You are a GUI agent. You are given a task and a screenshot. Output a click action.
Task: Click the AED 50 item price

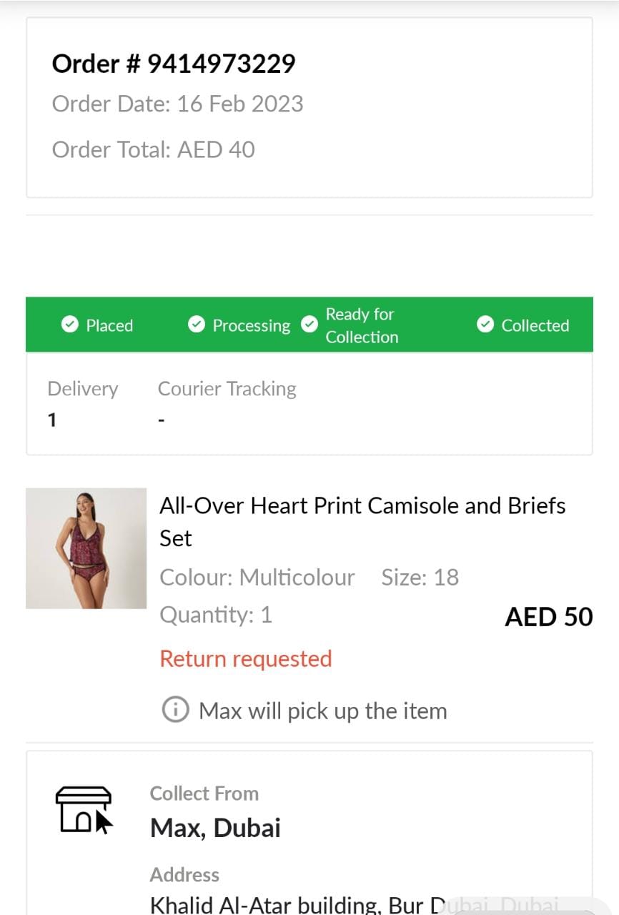tap(548, 617)
